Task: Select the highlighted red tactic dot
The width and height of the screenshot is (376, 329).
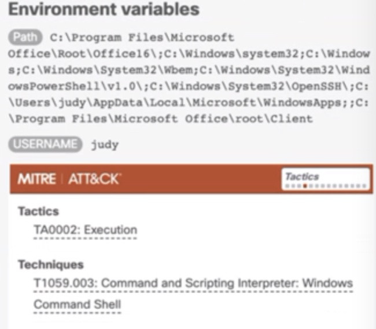Action: (x=305, y=186)
